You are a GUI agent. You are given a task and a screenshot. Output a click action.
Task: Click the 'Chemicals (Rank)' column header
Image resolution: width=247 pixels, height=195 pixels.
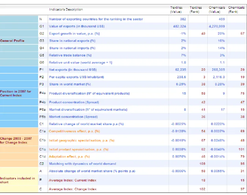click(x=236, y=10)
